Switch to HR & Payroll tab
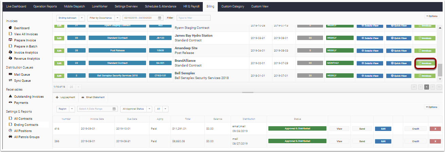445x152 pixels. click(x=191, y=6)
